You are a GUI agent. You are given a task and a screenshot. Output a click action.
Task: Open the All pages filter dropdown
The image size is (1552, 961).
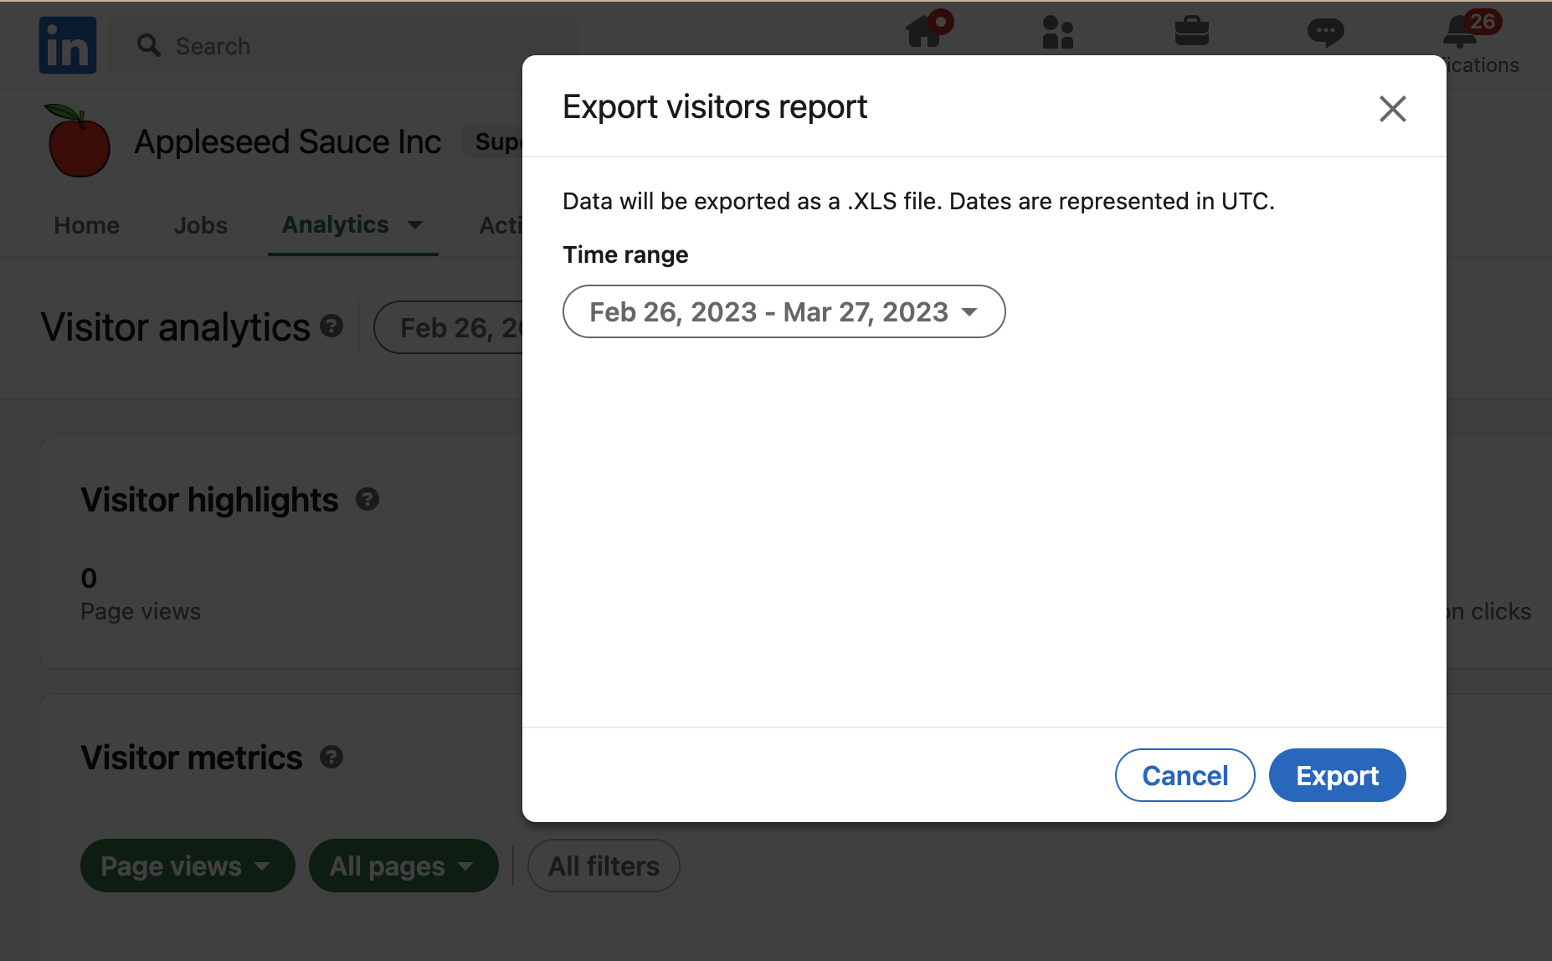[403, 866]
